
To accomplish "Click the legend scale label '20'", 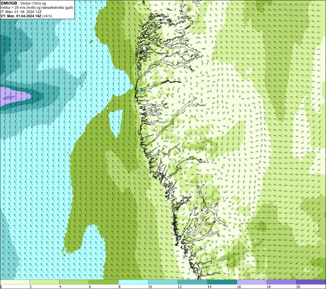I will tap(298, 287).
